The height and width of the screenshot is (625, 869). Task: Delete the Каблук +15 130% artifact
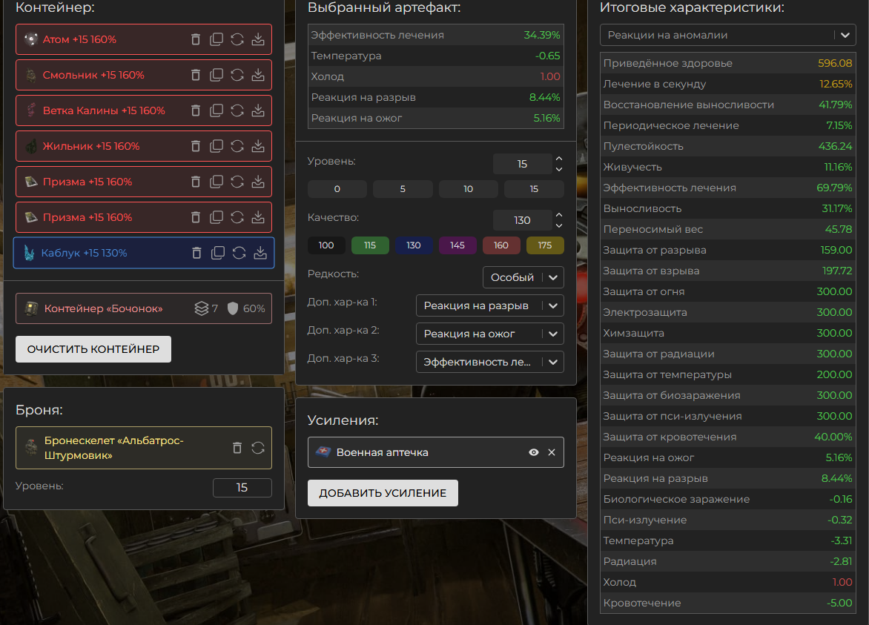pyautogui.click(x=197, y=253)
